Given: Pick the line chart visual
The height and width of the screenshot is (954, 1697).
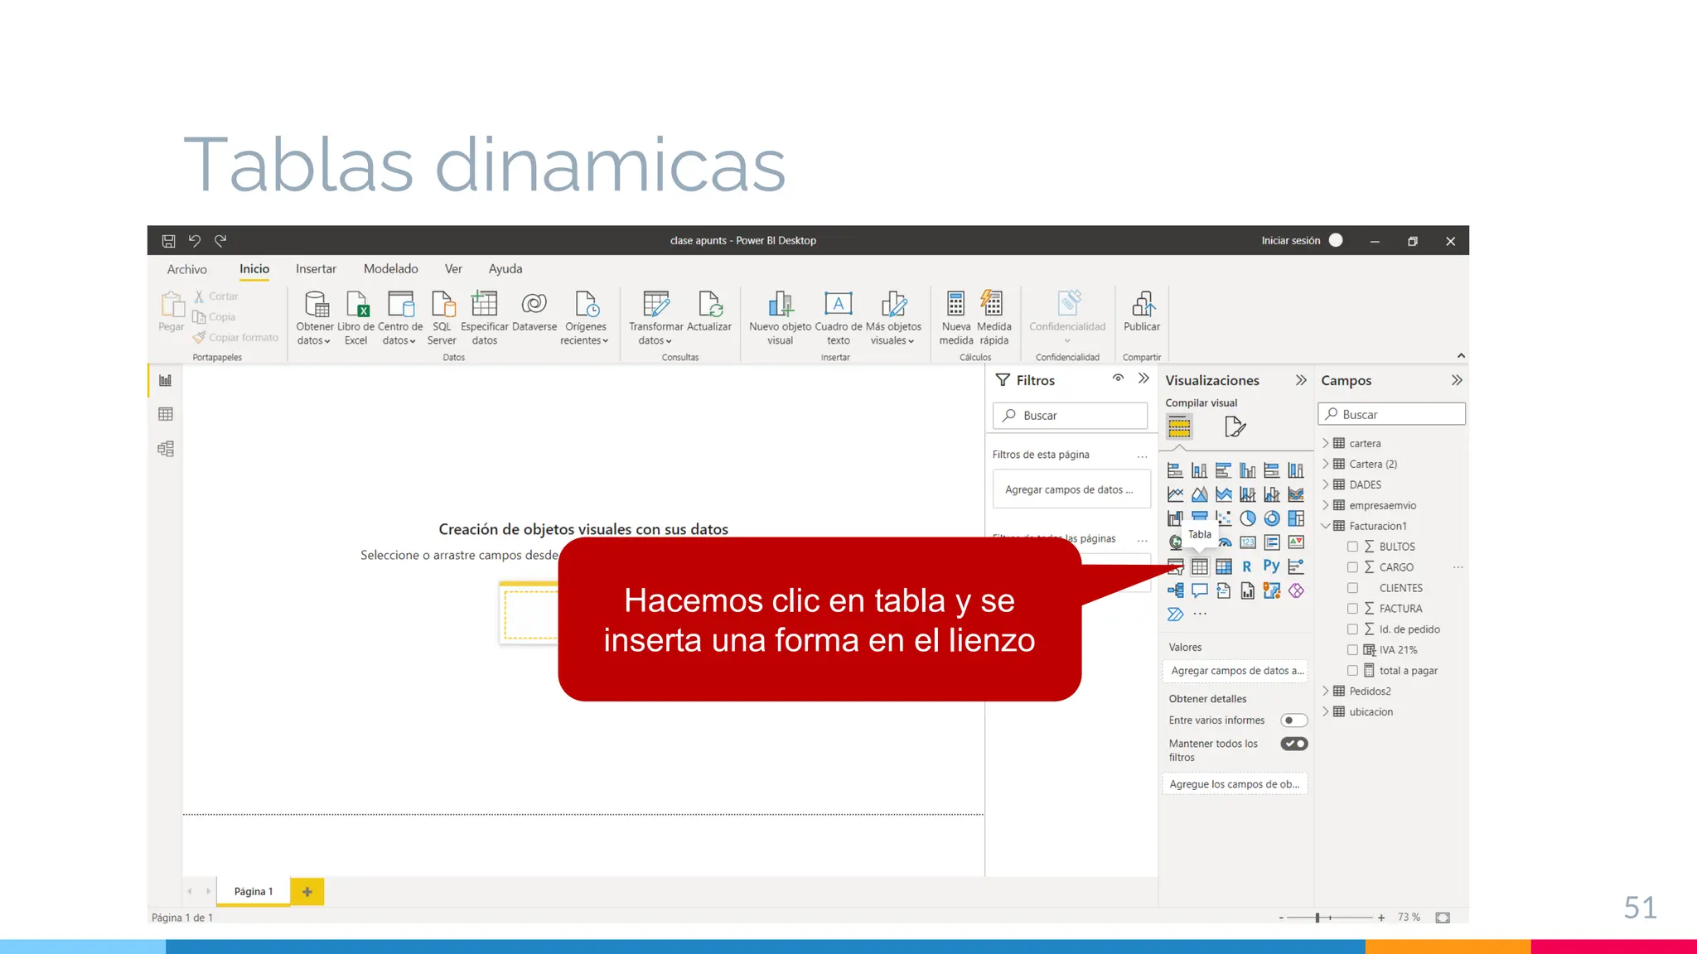Looking at the screenshot, I should tap(1175, 494).
